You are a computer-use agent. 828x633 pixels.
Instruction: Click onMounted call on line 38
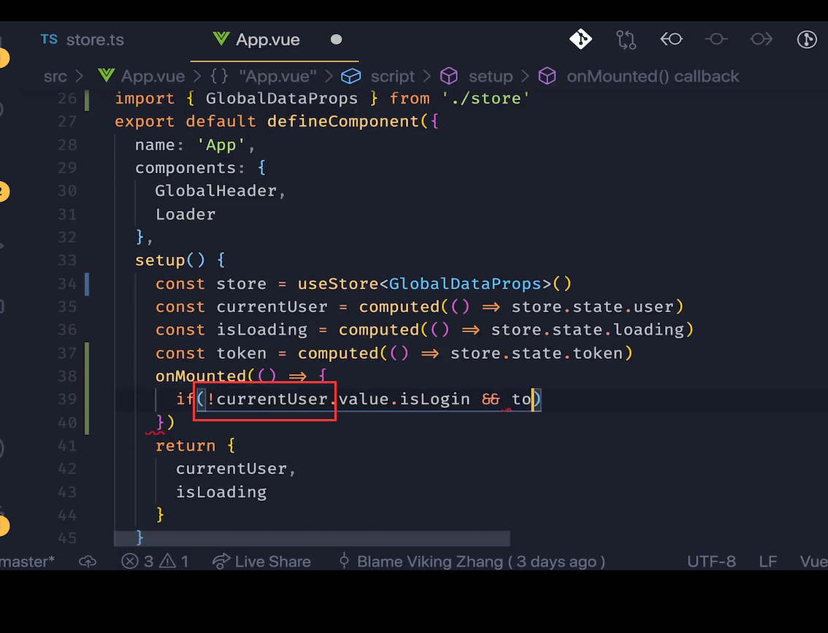[x=201, y=376]
